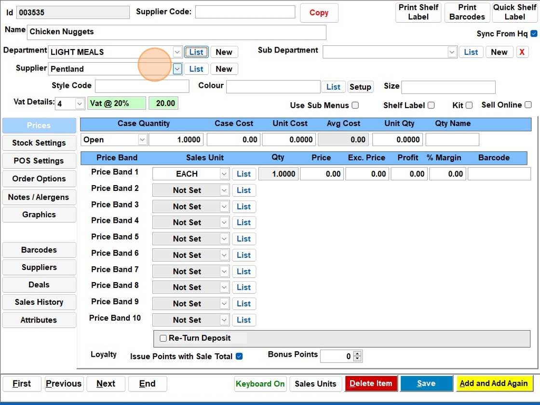Image resolution: width=540 pixels, height=405 pixels.
Task: Open the Stock Settings tab
Action: 39,143
